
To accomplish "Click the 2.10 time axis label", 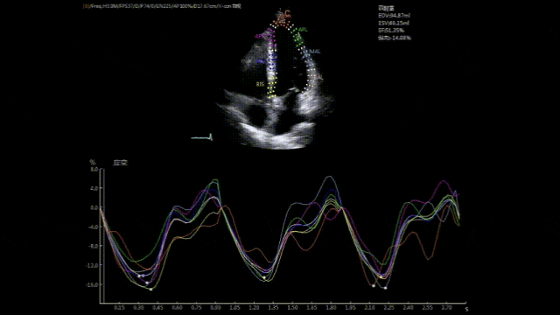I will (x=370, y=308).
